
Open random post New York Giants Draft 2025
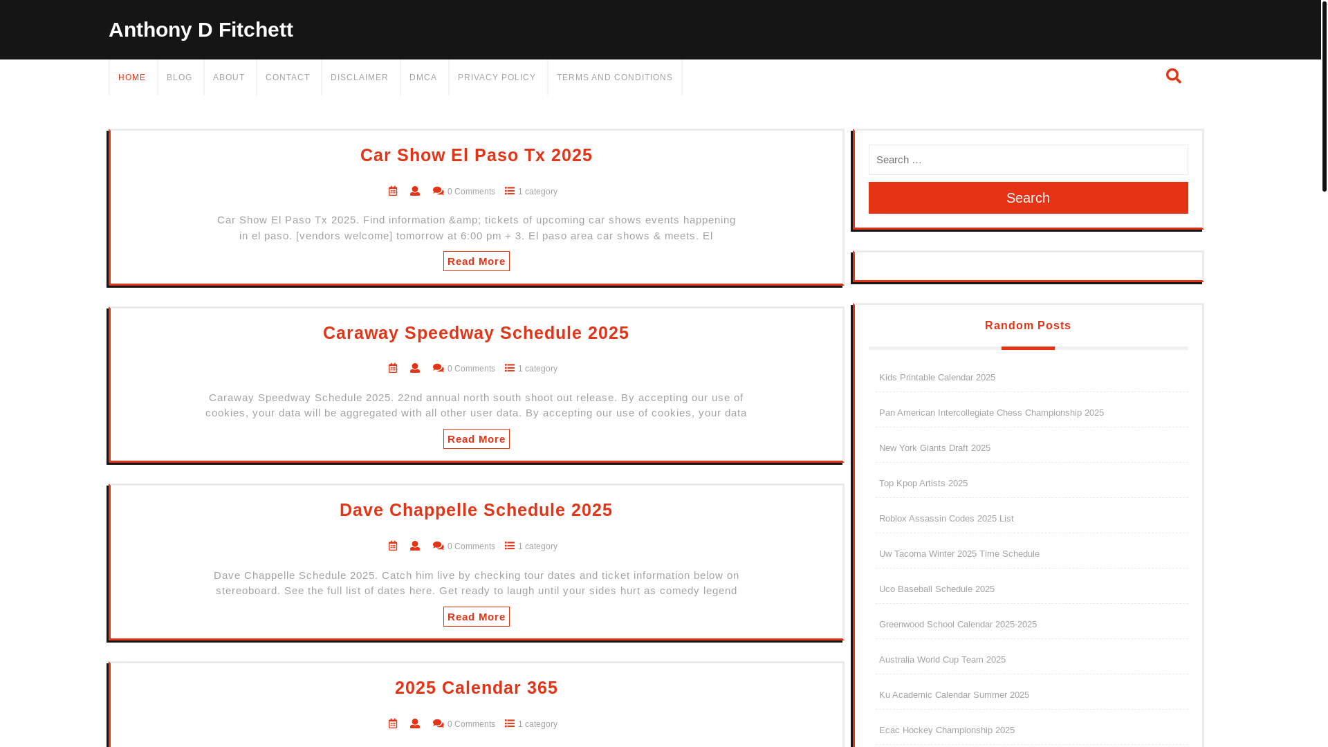tap(934, 448)
